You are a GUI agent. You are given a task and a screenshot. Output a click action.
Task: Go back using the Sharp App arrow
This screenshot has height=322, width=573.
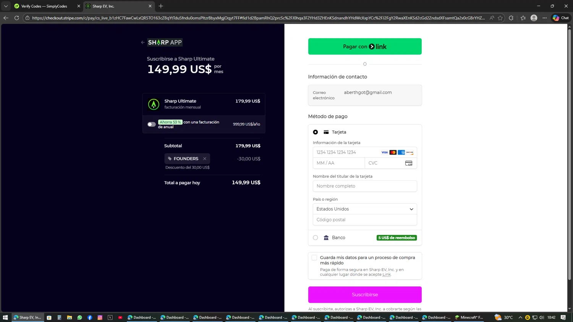coord(143,42)
